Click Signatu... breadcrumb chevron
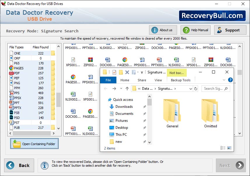Screen dimensions: 250x176 (175, 89)
